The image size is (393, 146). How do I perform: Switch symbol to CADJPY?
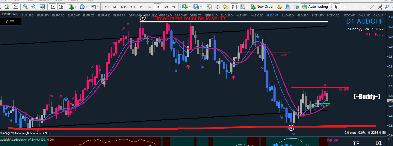(x=379, y=15)
